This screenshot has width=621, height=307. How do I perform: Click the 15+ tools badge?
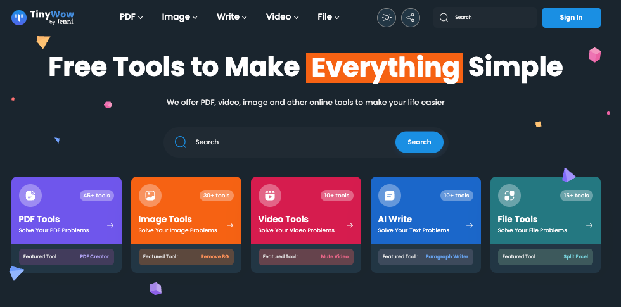tap(577, 196)
